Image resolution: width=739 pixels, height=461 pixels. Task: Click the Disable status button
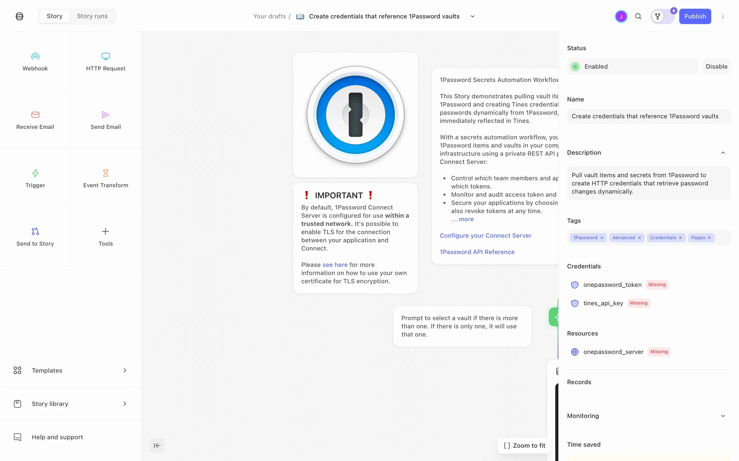tap(716, 66)
